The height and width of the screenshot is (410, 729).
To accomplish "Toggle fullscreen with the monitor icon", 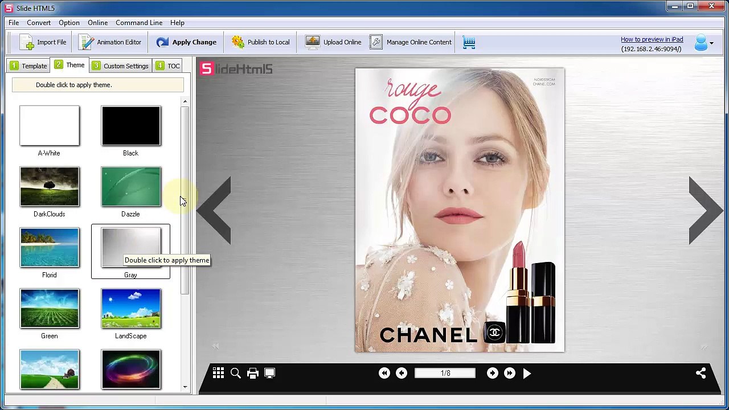I will pos(270,373).
